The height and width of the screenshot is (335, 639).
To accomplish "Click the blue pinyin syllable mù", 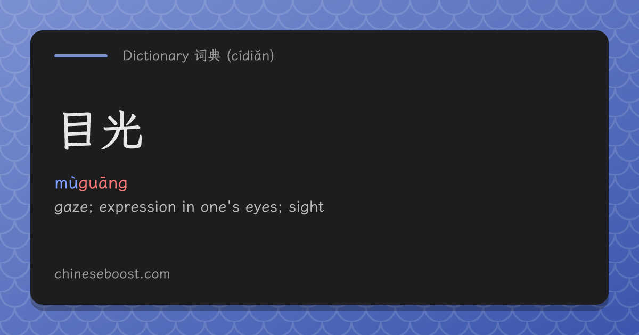I will [x=67, y=183].
